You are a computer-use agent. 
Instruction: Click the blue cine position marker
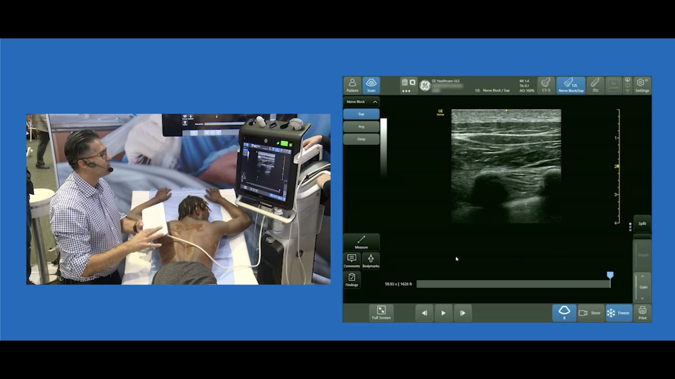click(x=610, y=275)
